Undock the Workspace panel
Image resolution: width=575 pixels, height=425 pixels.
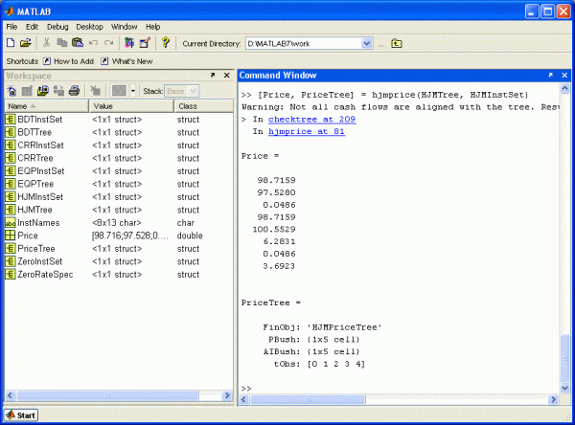(x=213, y=75)
